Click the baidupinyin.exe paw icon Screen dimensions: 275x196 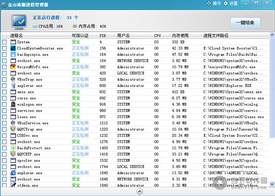13,54
